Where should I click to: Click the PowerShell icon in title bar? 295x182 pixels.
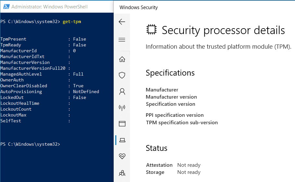click(6, 6)
